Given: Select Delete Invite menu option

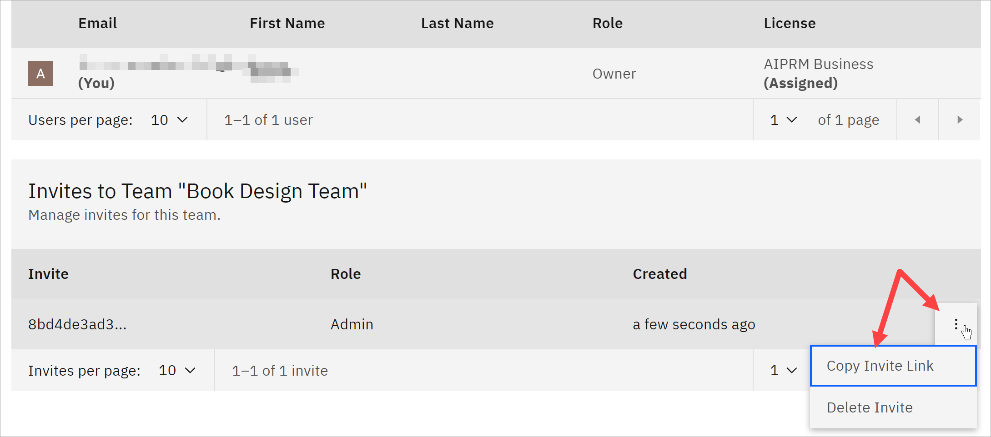Looking at the screenshot, I should pyautogui.click(x=869, y=408).
